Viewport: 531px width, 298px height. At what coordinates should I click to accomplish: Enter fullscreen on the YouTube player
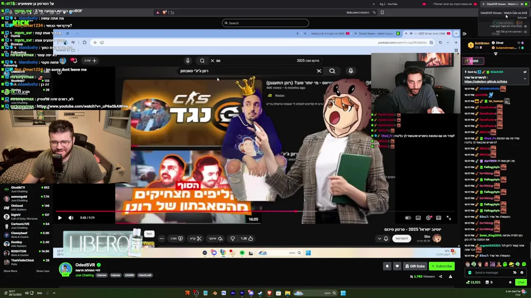449,218
